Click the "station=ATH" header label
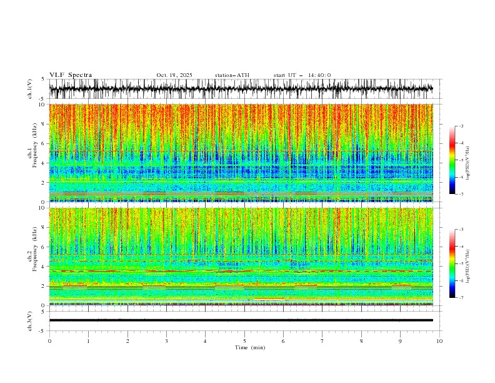 [x=232, y=75]
